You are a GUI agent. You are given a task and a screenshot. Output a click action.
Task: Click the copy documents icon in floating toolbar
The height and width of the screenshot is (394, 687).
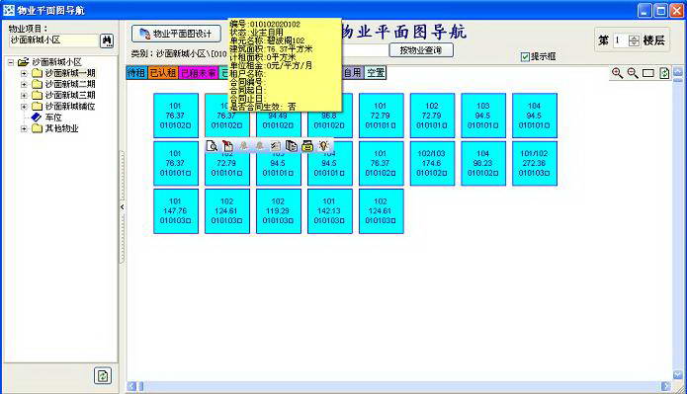(x=292, y=146)
